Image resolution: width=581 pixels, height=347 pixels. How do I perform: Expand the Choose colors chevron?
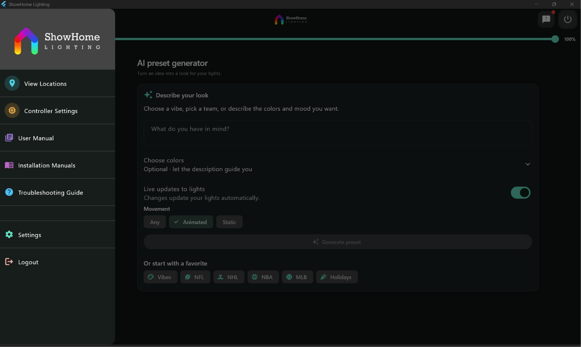528,164
